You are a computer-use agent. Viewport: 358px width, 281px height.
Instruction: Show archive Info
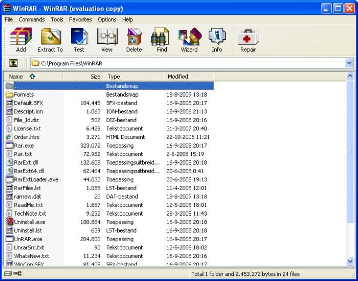coord(217,36)
